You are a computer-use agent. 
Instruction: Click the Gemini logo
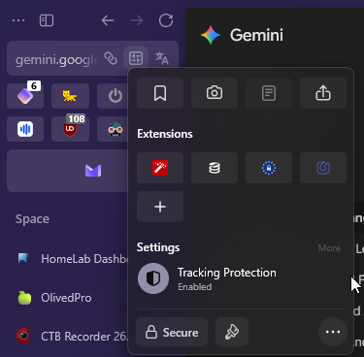point(211,35)
